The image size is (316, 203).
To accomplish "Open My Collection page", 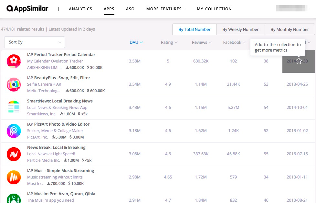I will (x=214, y=9).
